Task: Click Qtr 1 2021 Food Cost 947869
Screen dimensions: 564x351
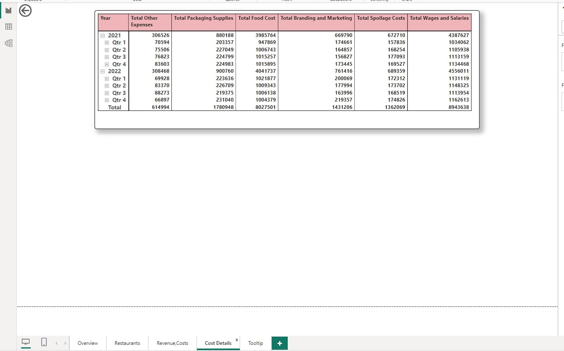Action: tap(267, 42)
